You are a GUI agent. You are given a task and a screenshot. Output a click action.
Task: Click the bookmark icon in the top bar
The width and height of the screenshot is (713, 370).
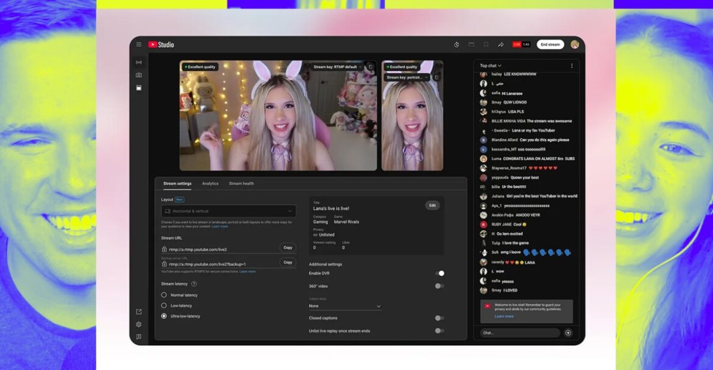coord(485,44)
